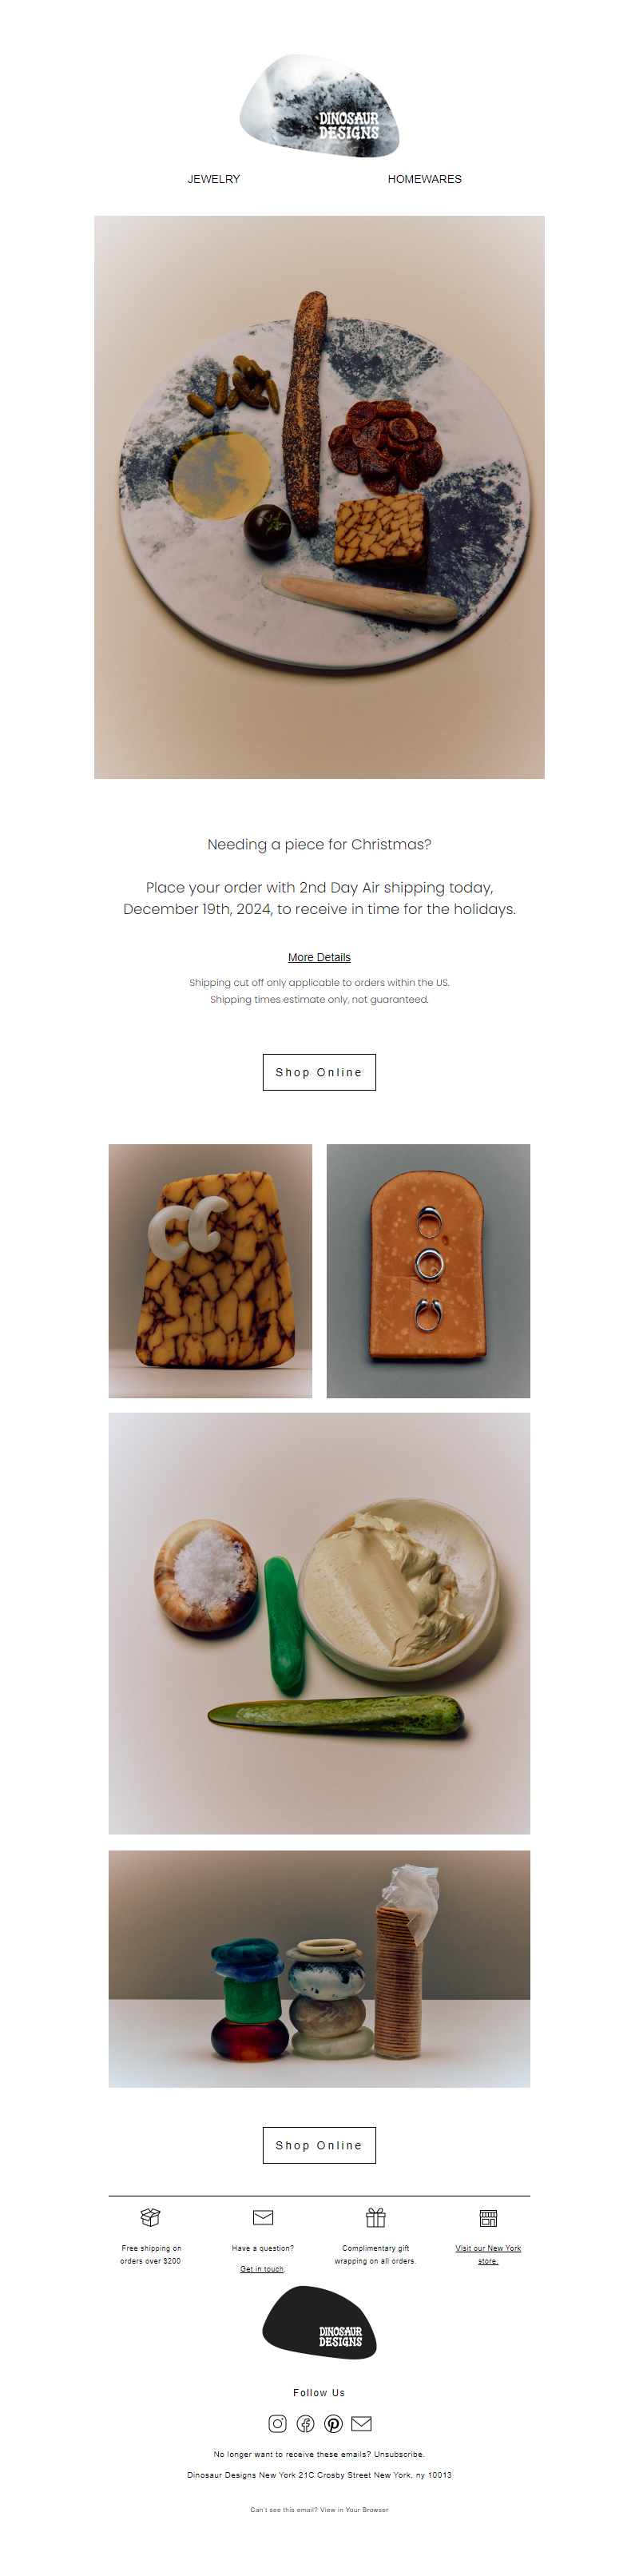Screen dimensions: 639x2576
Task: Click the storefront icon
Action: (488, 2217)
